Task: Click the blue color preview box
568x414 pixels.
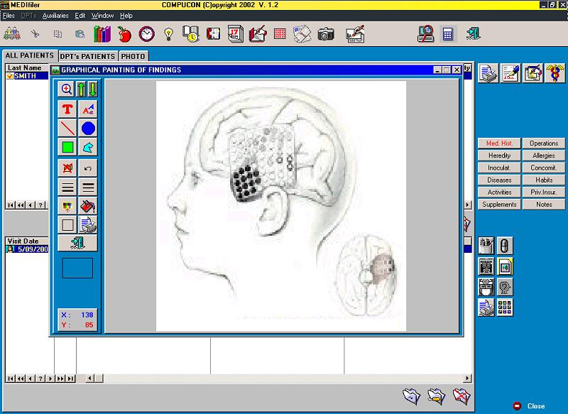Action: pyautogui.click(x=77, y=268)
